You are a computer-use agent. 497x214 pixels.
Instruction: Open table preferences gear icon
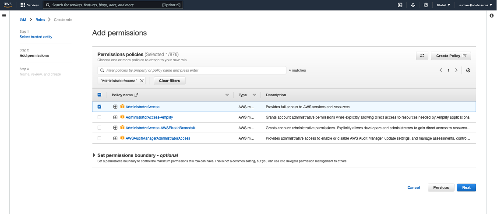click(468, 70)
